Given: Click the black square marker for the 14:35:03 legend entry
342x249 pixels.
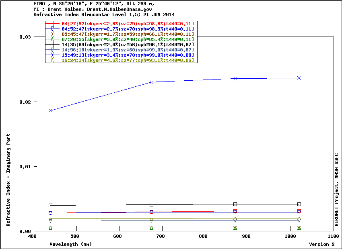Looking at the screenshot, I should click(52, 45).
